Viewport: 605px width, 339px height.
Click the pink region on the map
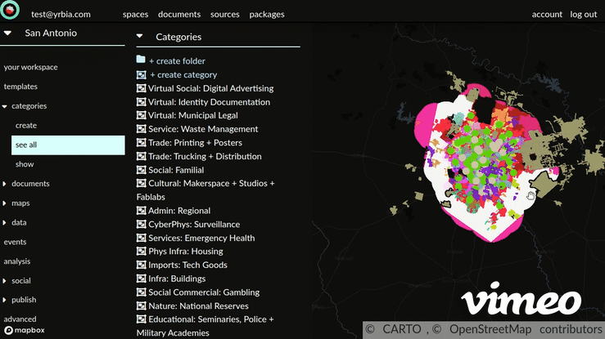point(427,131)
